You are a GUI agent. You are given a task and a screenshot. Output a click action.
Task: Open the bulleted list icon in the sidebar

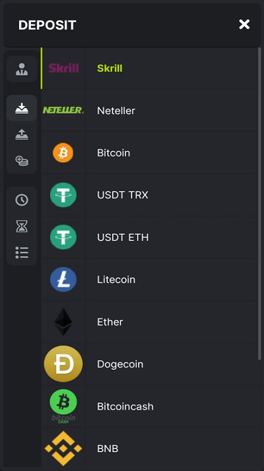22,253
